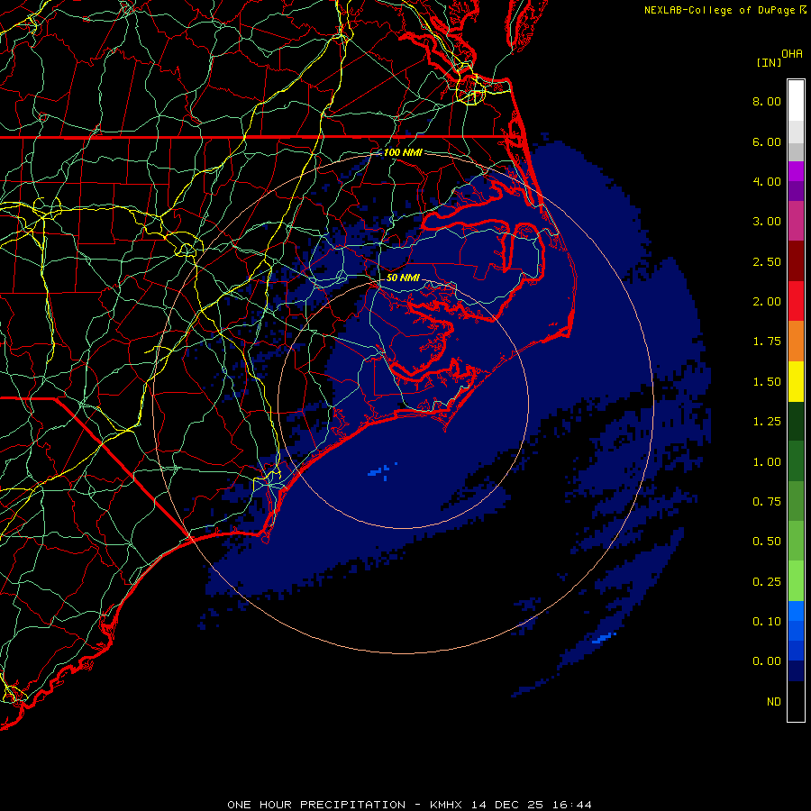Select the 4.00 legend value
Image resolution: width=811 pixels, height=811 pixels.
767,181
